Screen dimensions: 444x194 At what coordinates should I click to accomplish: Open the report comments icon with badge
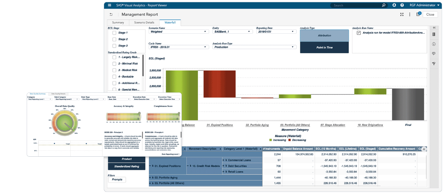point(418,14)
